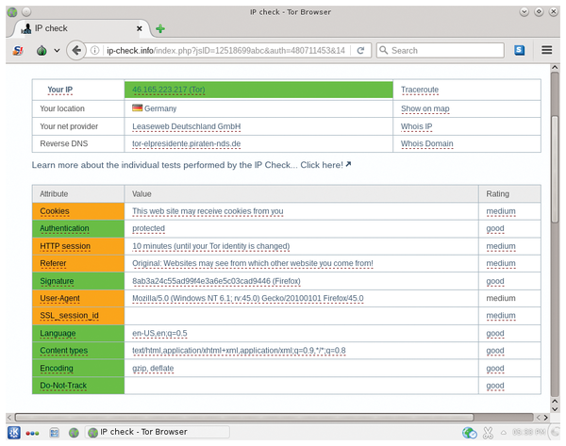566x446 pixels.
Task: Open the hamburger menu
Action: pos(546,50)
